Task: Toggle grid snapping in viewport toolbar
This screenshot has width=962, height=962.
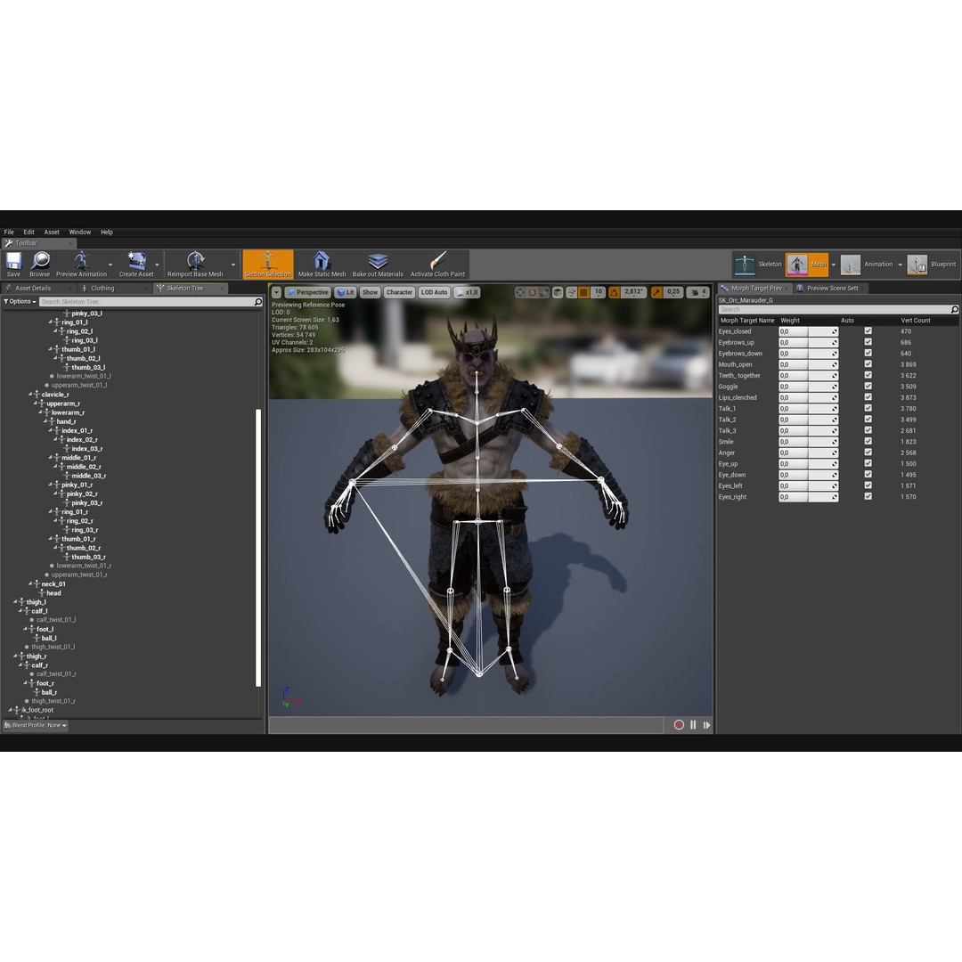Action: tap(584, 293)
